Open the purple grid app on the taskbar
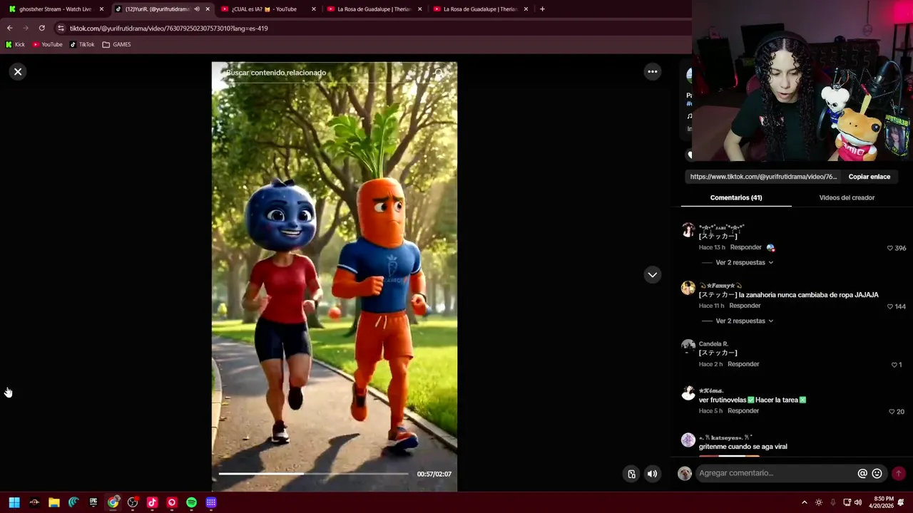 [211, 502]
